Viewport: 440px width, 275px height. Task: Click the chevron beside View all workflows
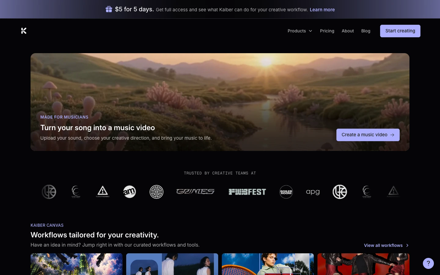[407, 245]
